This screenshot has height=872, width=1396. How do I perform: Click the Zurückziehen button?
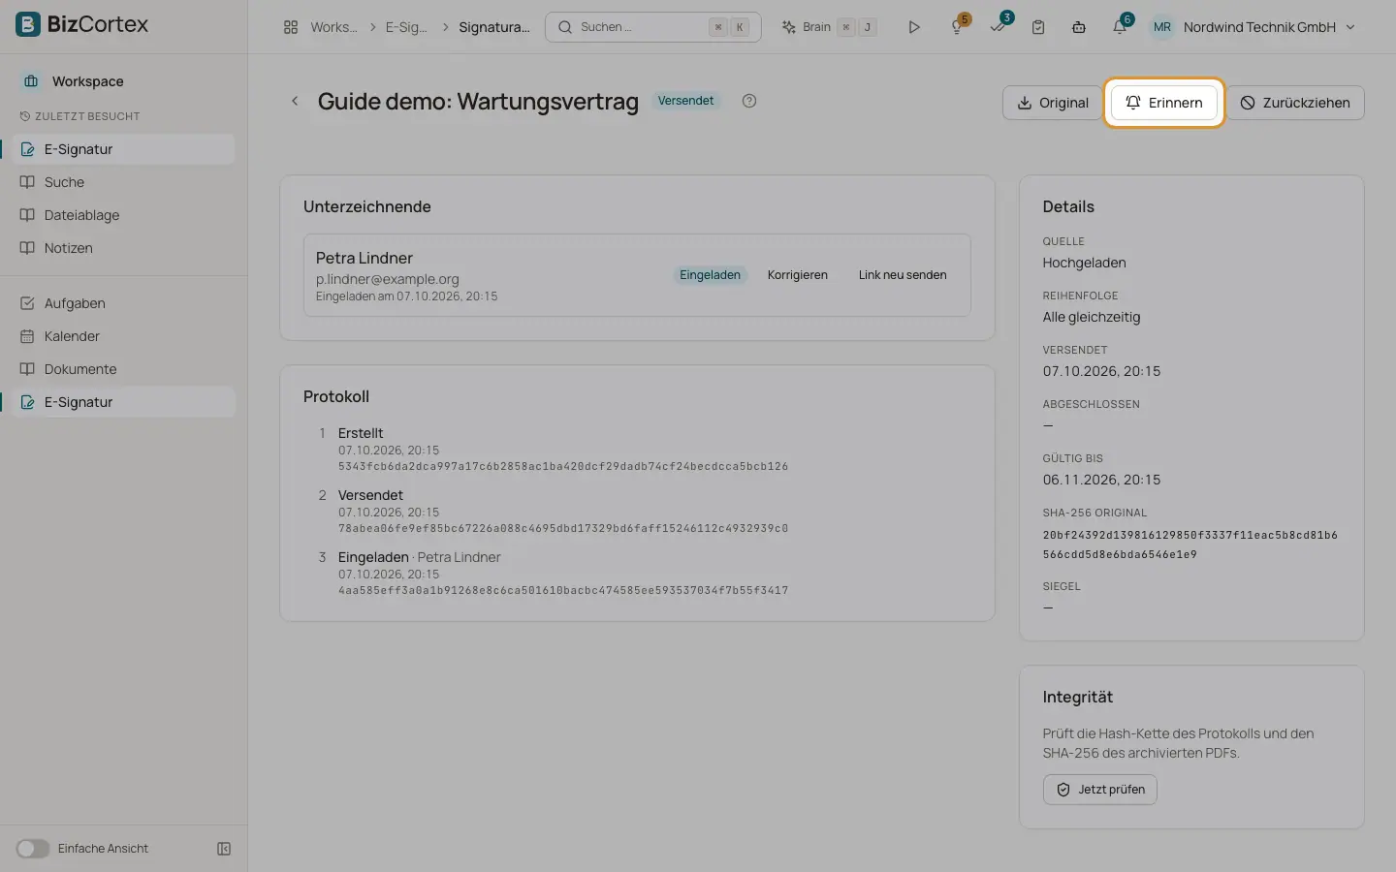click(x=1295, y=103)
